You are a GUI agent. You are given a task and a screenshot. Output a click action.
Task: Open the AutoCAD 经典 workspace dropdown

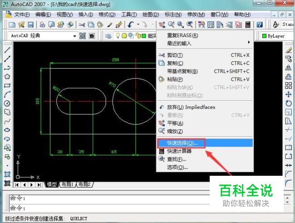point(75,36)
